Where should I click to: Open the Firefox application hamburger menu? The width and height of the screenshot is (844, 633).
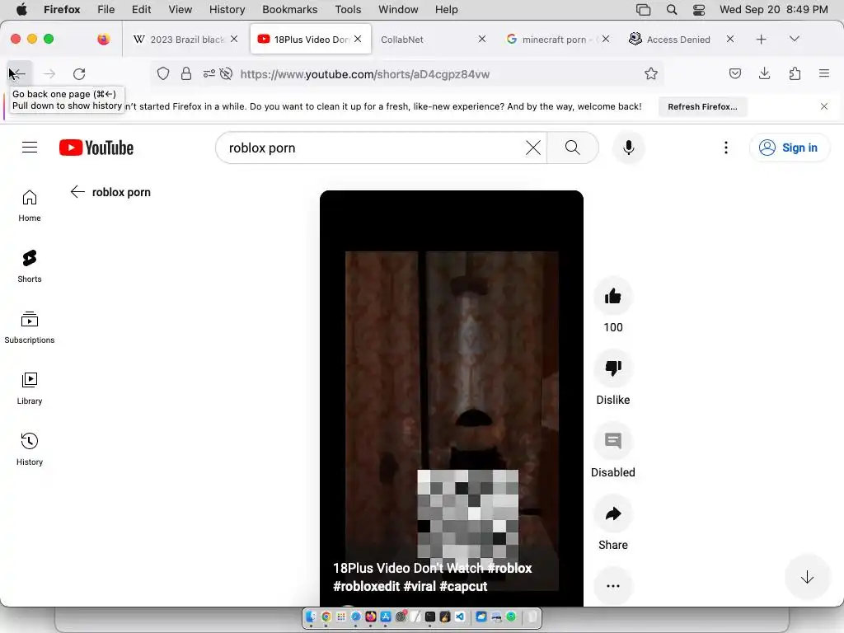click(x=824, y=73)
